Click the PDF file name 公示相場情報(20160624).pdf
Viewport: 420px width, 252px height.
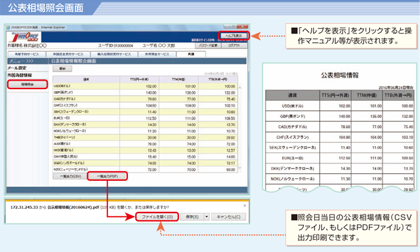point(72,207)
